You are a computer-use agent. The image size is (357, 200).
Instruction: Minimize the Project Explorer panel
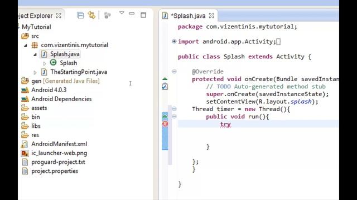[x=132, y=13]
